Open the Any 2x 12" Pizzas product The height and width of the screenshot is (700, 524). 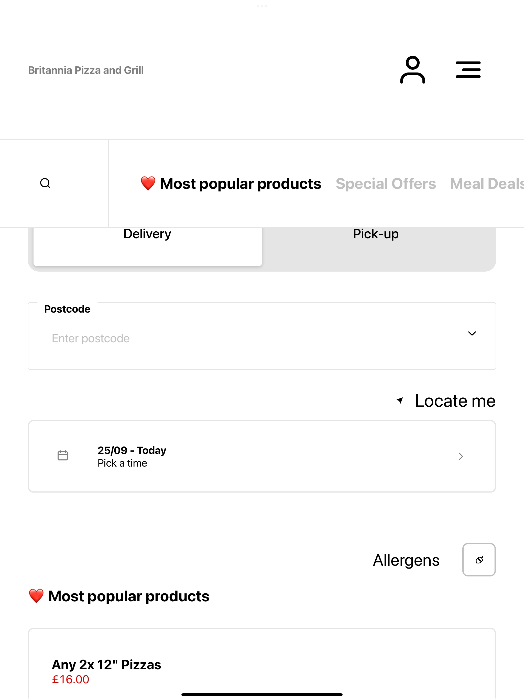click(x=106, y=665)
